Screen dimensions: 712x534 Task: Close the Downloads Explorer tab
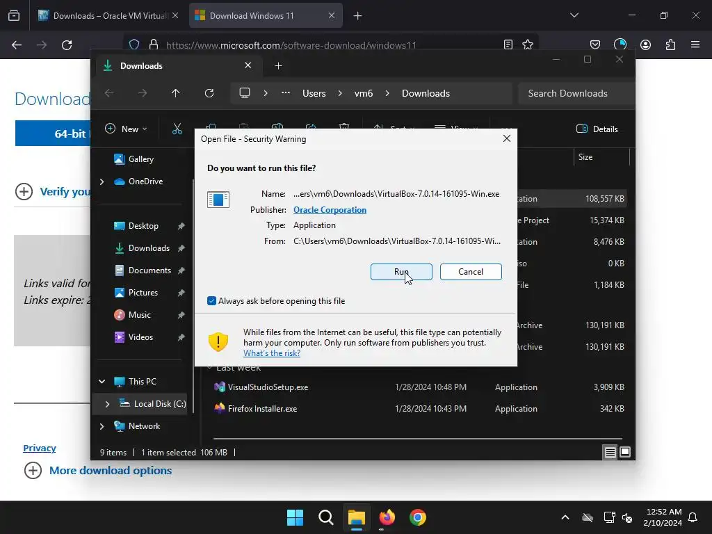248,65
